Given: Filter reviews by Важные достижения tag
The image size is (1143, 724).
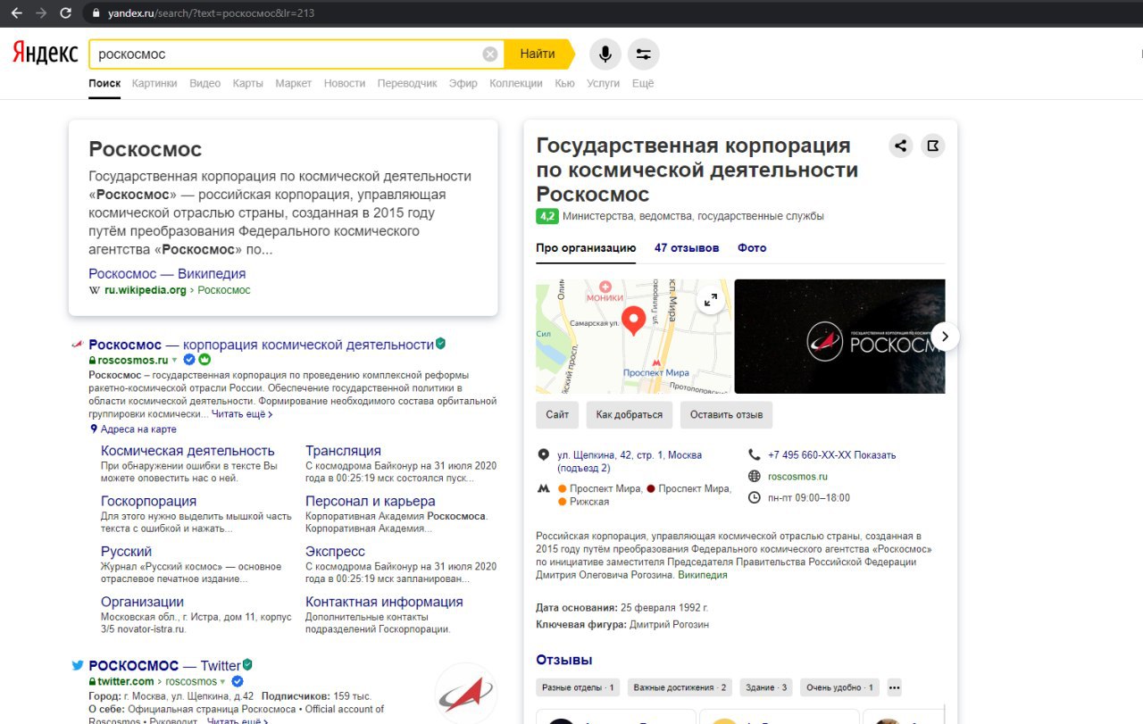Looking at the screenshot, I should (x=680, y=687).
